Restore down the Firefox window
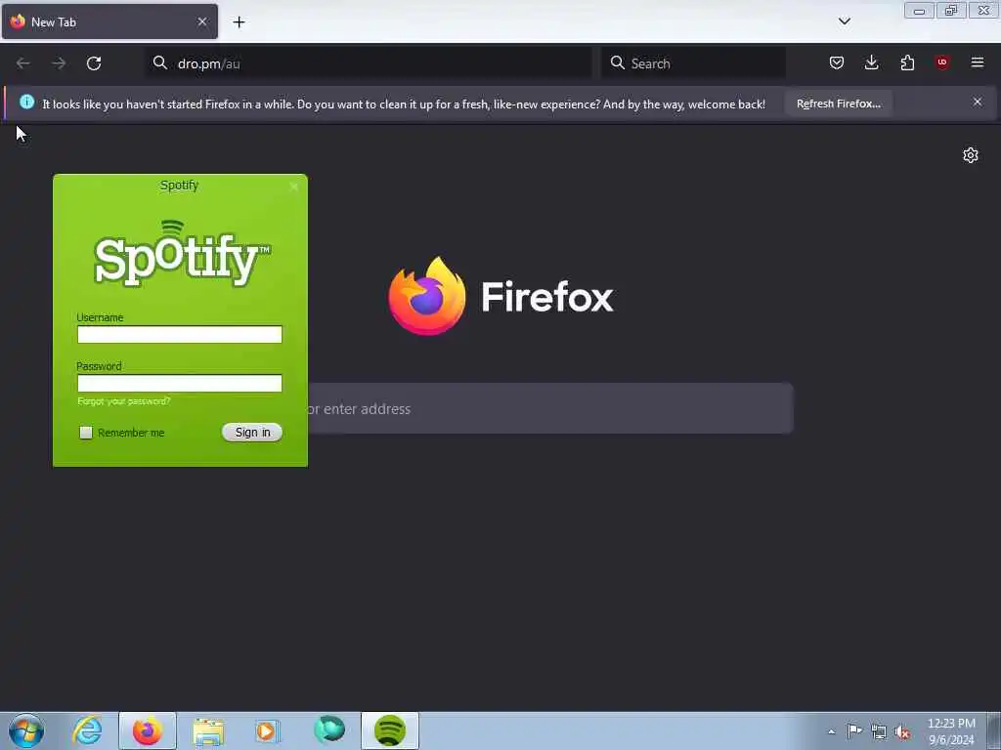 951,10
